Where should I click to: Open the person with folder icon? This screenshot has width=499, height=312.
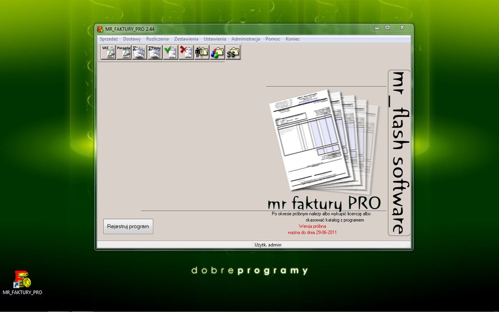pos(202,52)
